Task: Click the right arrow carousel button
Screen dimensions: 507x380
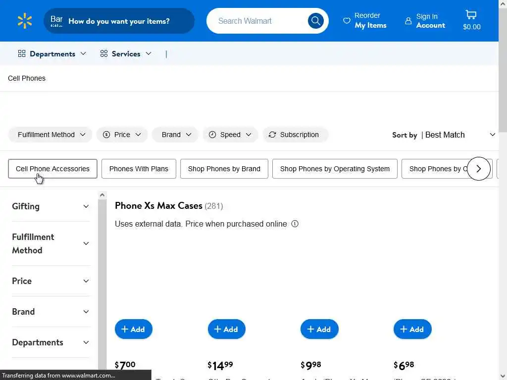Action: click(x=479, y=169)
